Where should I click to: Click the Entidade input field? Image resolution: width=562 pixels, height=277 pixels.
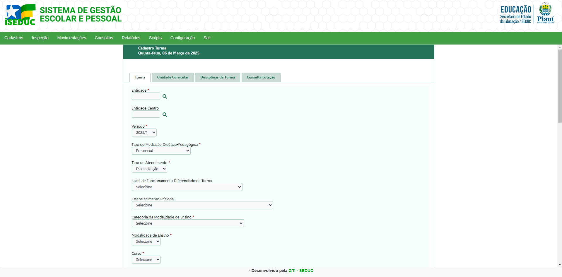(x=146, y=96)
